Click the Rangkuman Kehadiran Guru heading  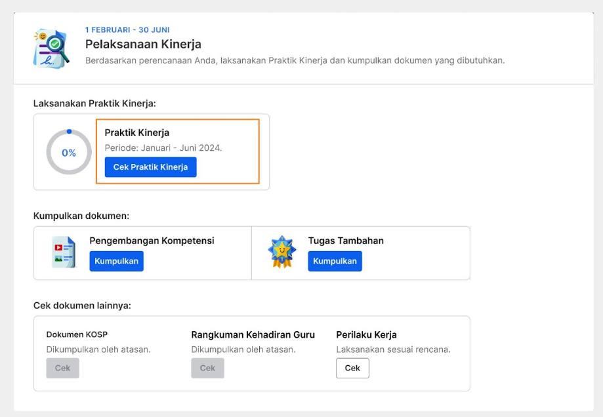click(x=253, y=335)
